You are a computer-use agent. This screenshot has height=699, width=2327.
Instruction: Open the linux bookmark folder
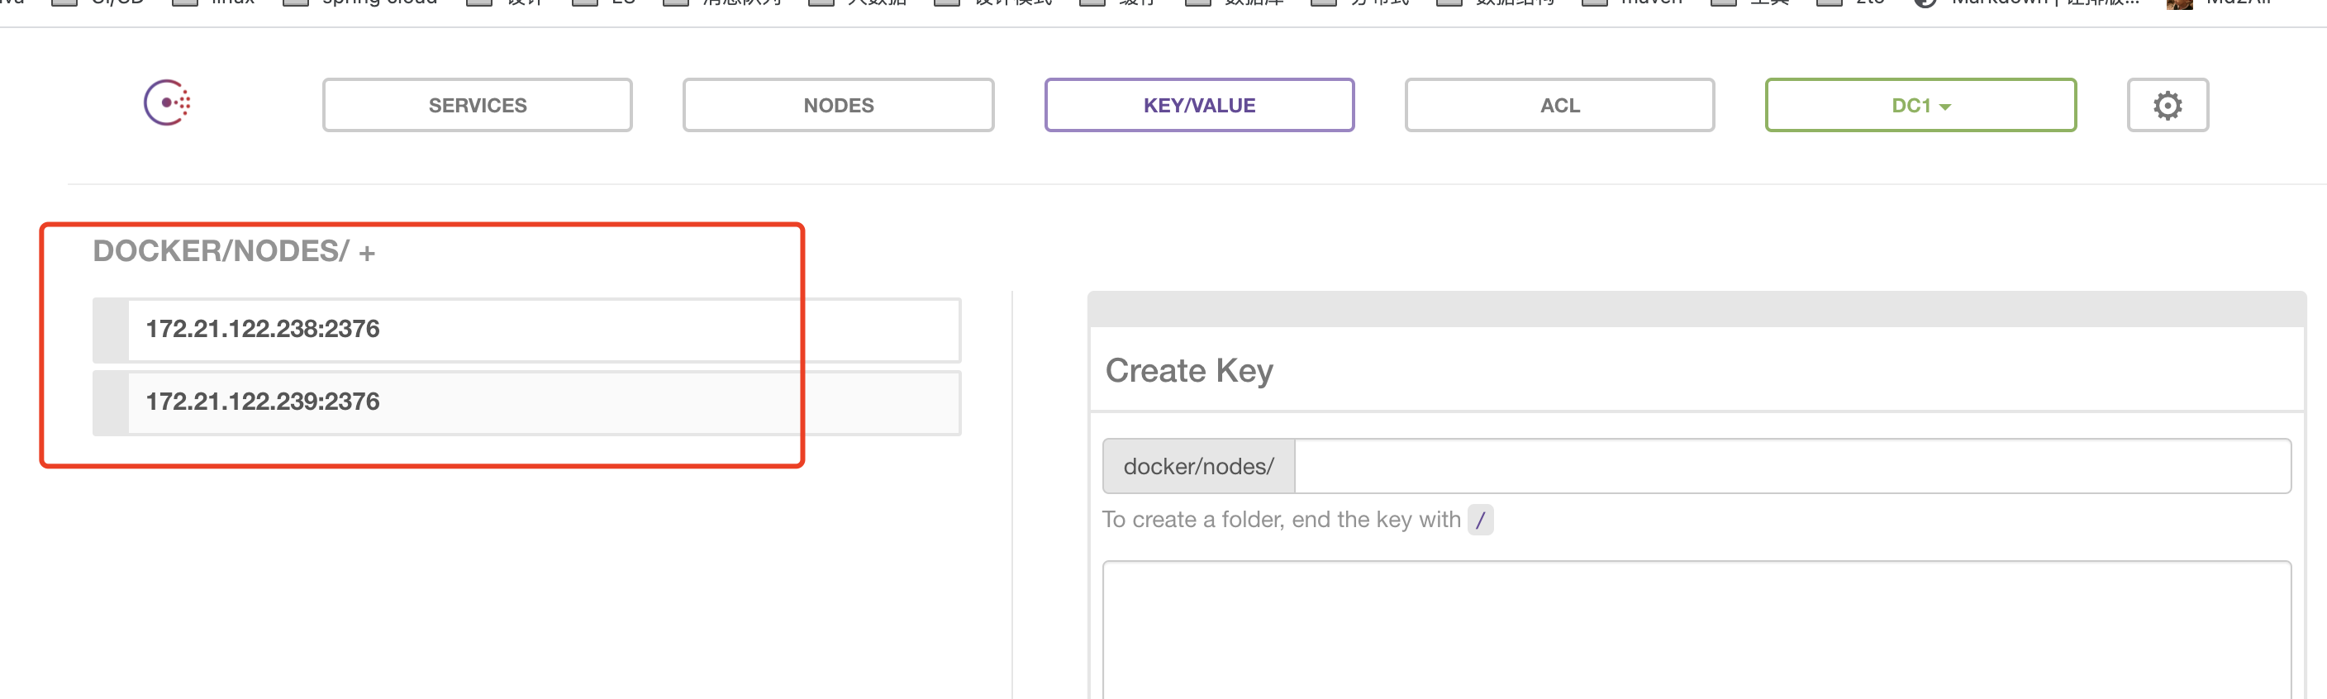click(232, 2)
